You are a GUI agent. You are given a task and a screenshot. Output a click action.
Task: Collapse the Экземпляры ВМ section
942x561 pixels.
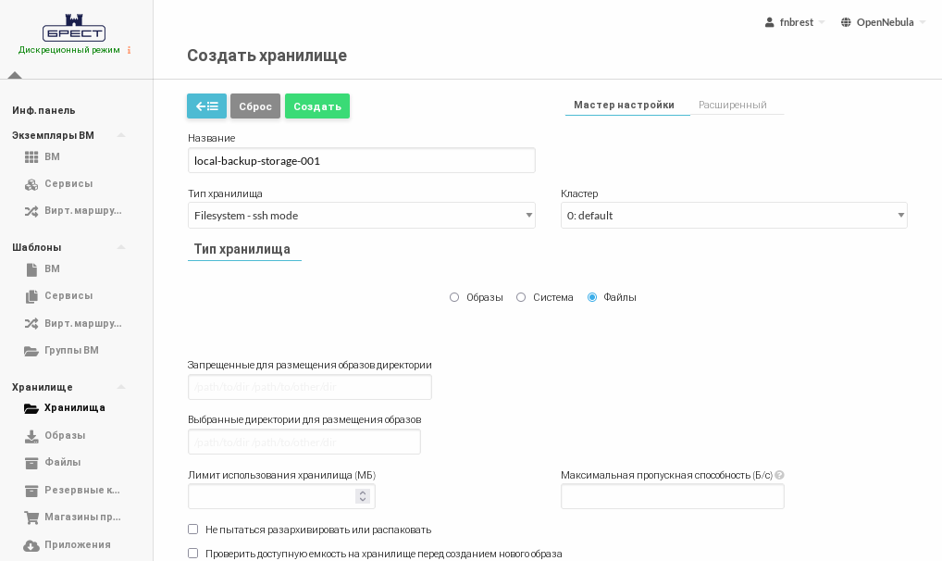[120, 135]
